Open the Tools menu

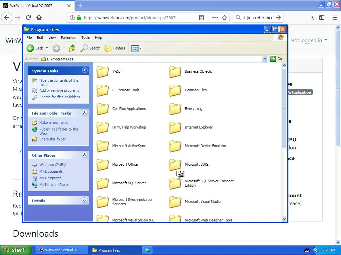pos(86,38)
